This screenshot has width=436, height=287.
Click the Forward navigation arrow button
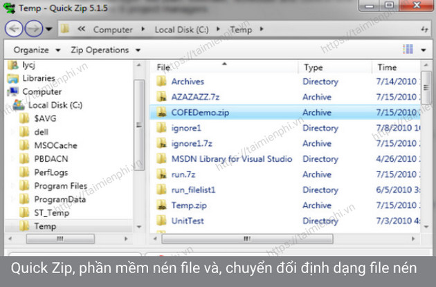[x=32, y=30]
